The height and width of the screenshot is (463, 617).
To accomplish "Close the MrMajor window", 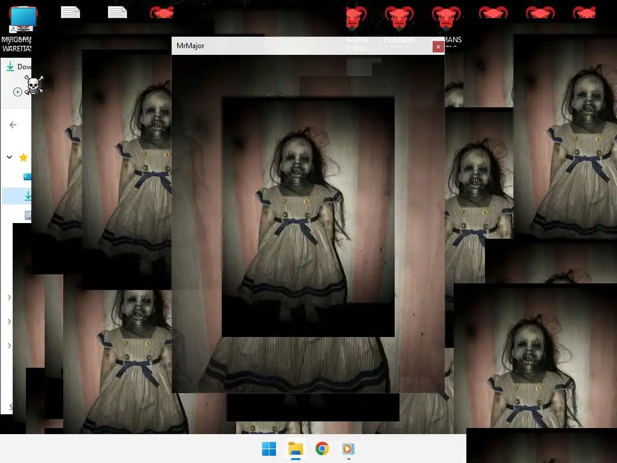I will [x=438, y=46].
